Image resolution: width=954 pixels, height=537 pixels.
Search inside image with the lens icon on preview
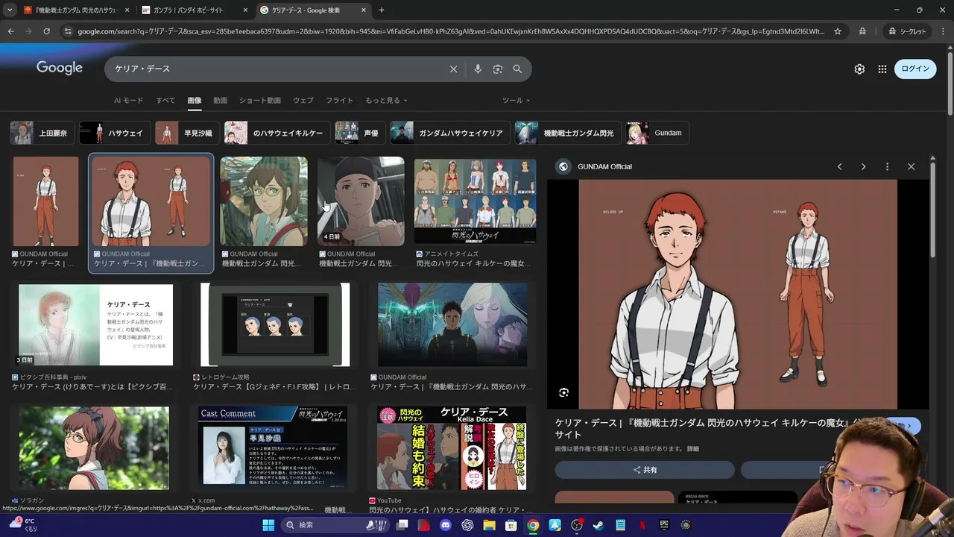564,392
